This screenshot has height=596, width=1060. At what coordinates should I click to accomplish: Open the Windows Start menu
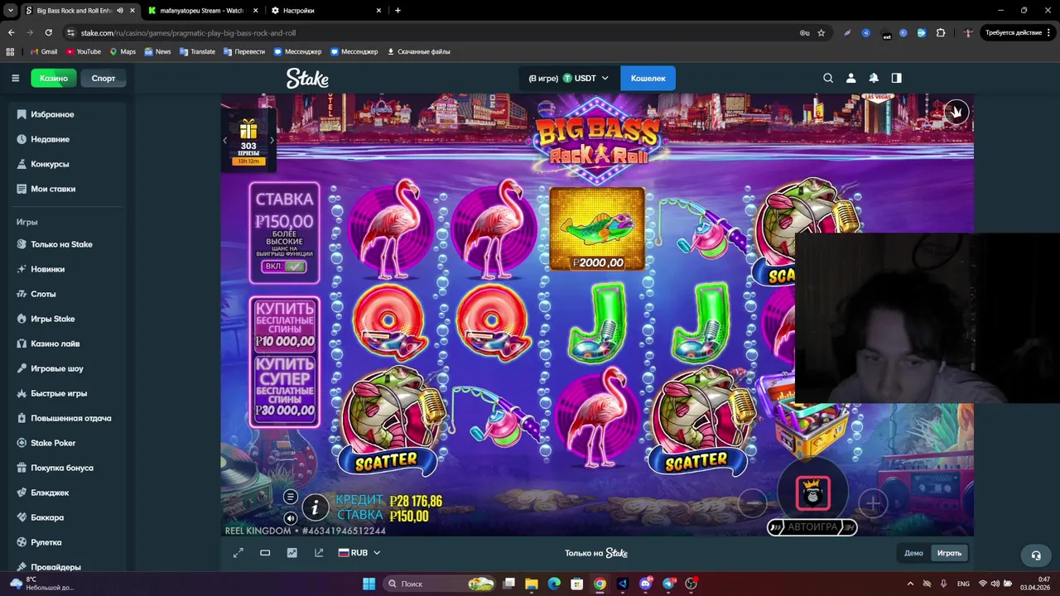tap(369, 584)
